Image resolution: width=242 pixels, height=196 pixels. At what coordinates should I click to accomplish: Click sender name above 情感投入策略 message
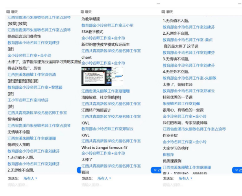point(31,138)
